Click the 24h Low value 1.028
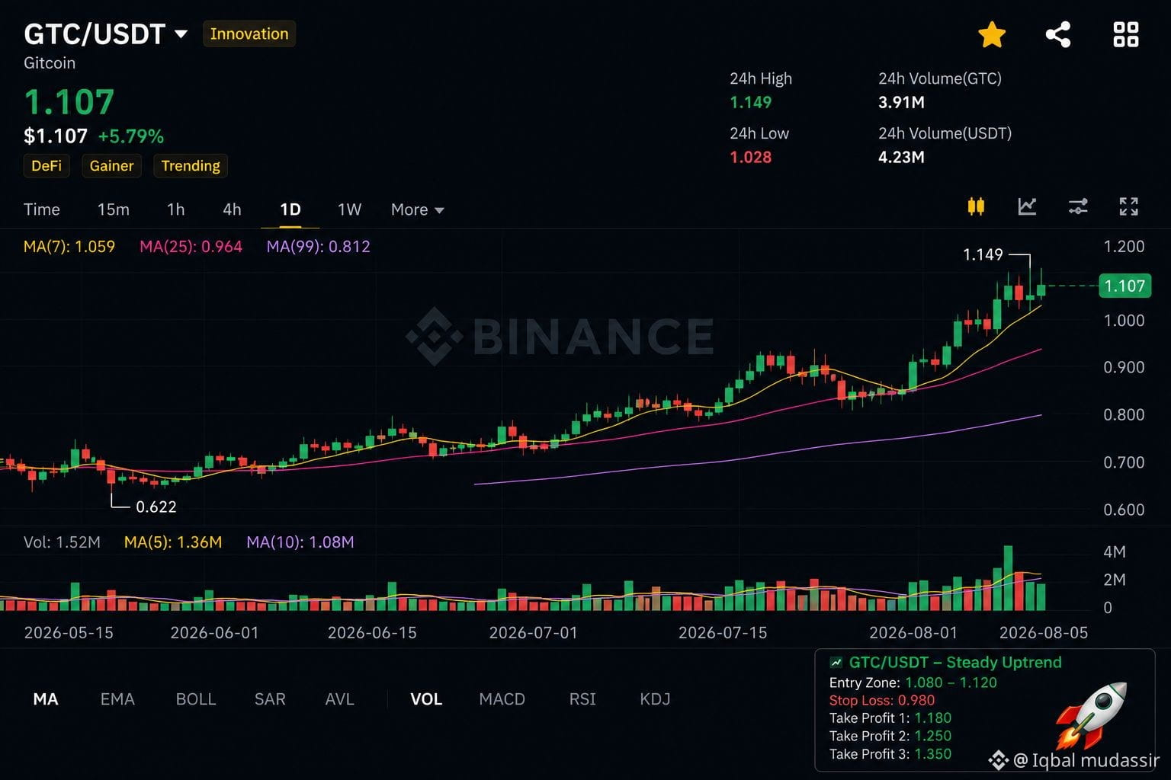 click(x=751, y=157)
